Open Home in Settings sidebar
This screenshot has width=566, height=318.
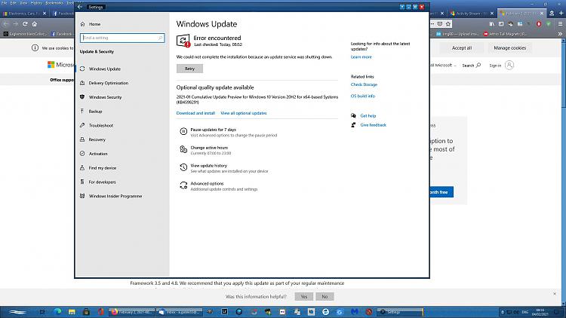click(94, 24)
